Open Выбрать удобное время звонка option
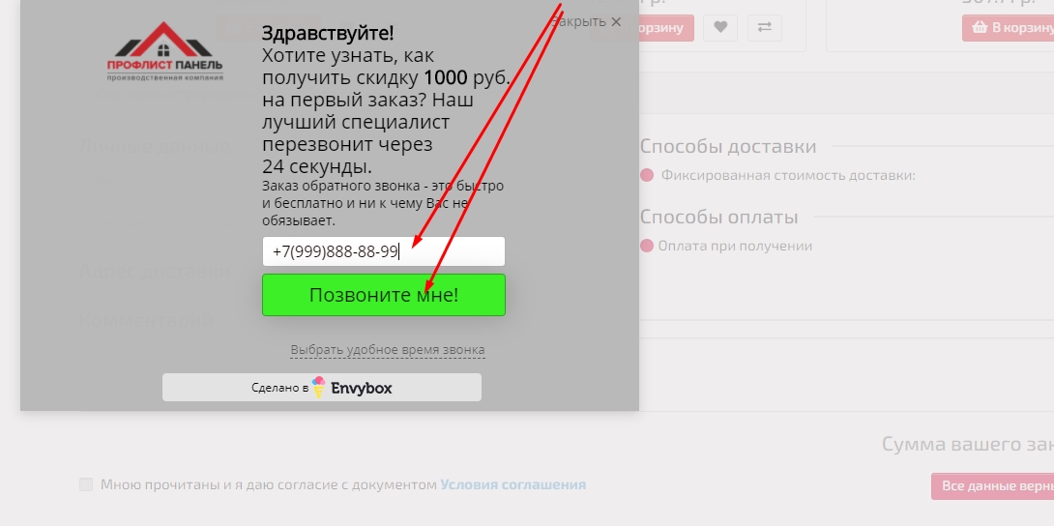Viewport: 1054px width, 526px height. tap(387, 350)
